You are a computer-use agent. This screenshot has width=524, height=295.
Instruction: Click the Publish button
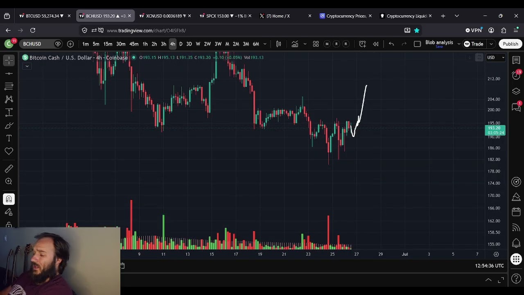click(510, 44)
